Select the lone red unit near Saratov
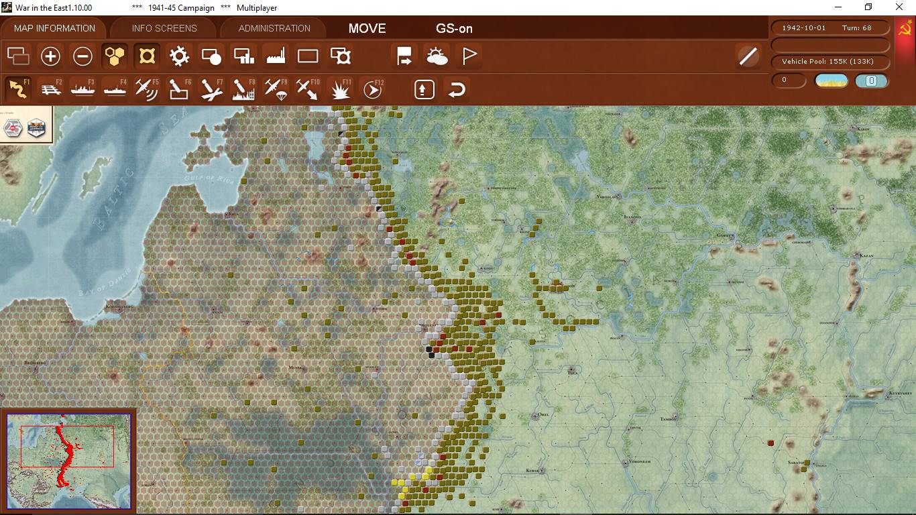 tap(771, 443)
